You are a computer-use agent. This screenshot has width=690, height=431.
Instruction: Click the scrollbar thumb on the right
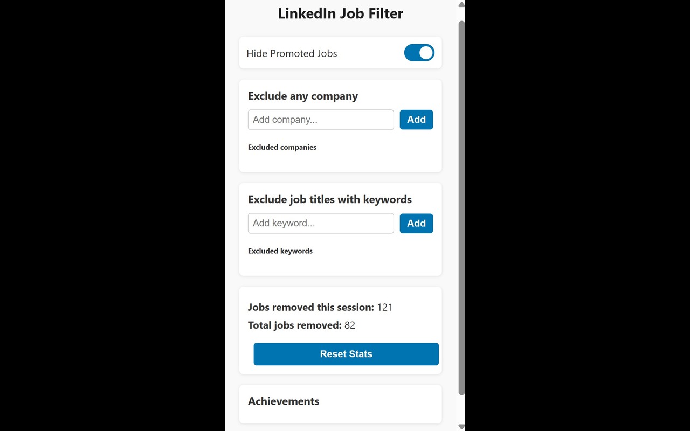click(460, 205)
